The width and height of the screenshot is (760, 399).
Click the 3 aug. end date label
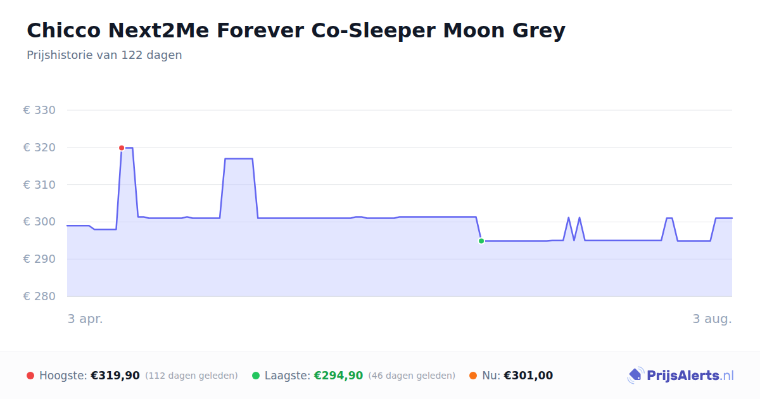point(712,319)
